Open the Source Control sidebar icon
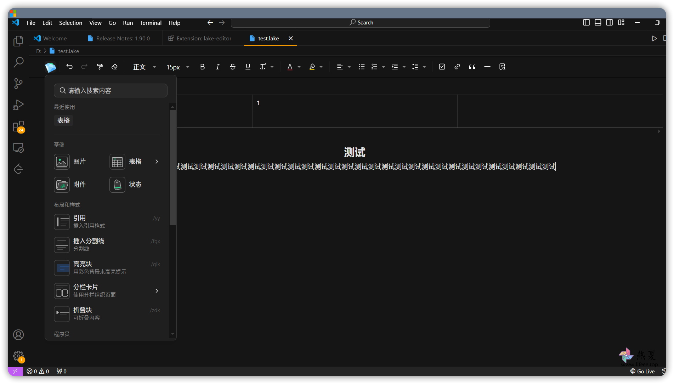This screenshot has width=674, height=384. point(18,84)
